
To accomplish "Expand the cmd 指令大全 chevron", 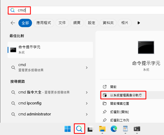I will 87,92.
